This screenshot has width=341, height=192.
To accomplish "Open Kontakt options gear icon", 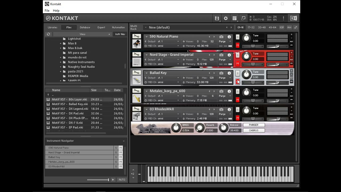I will pos(226,18).
